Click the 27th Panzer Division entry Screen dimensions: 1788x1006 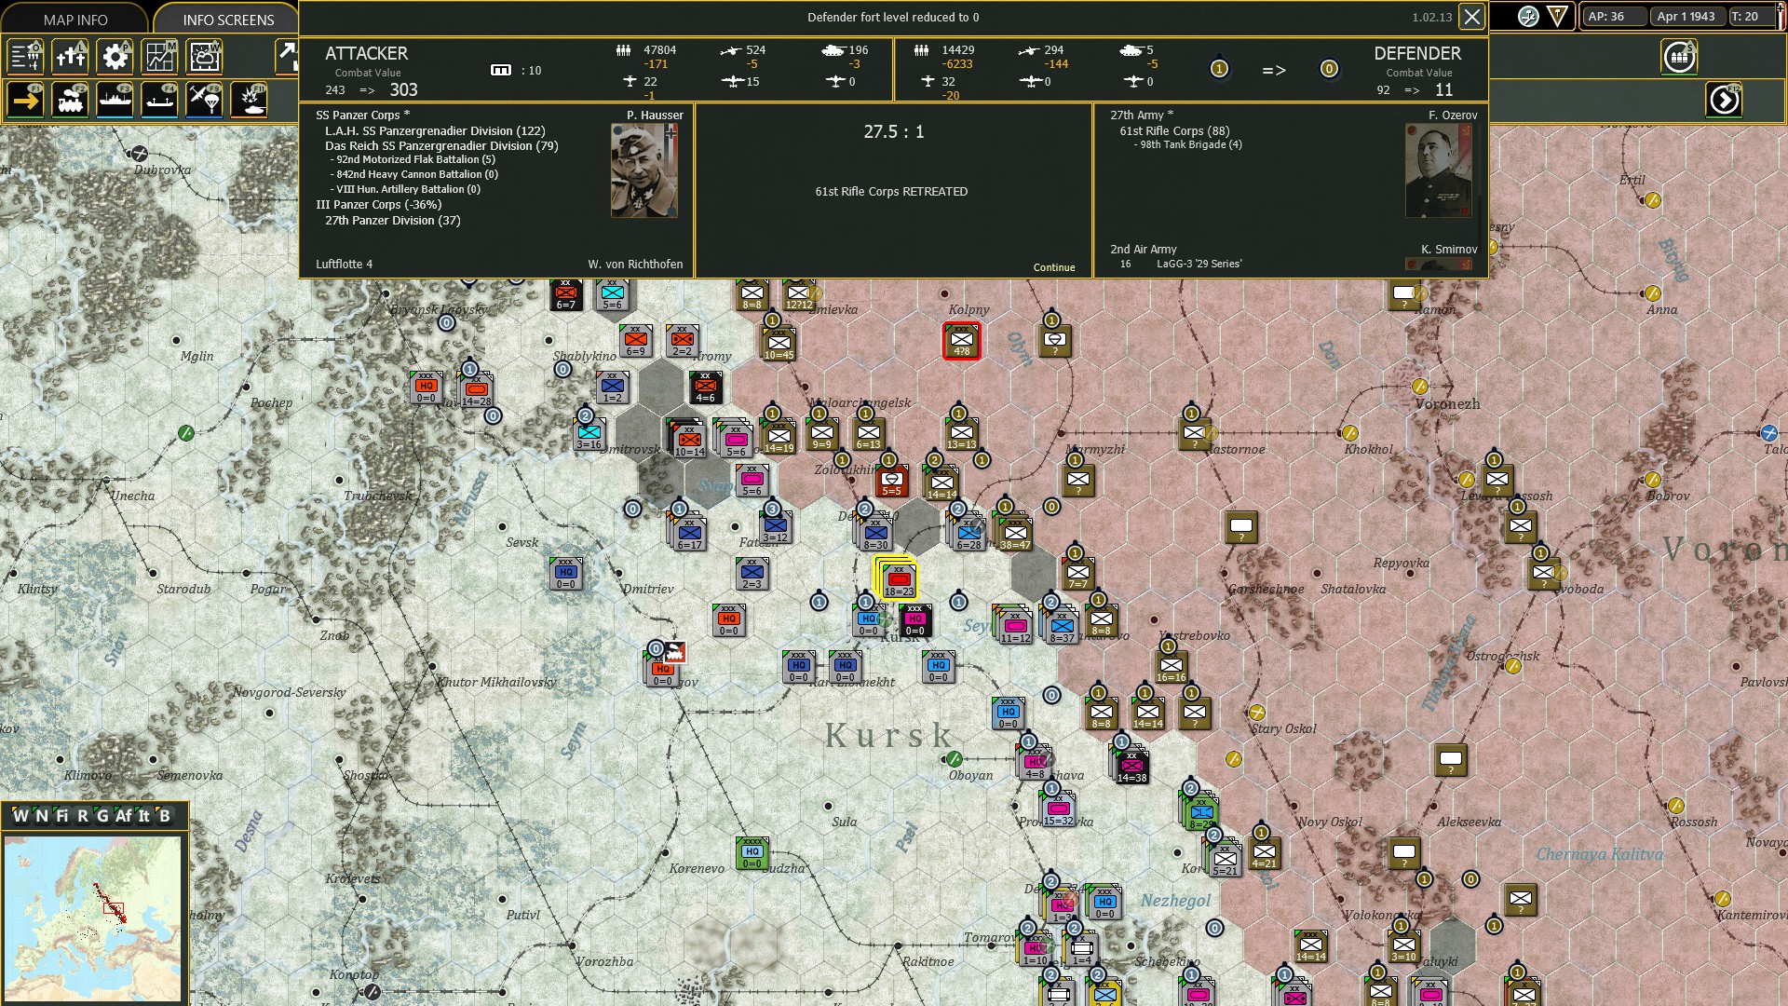[392, 221]
